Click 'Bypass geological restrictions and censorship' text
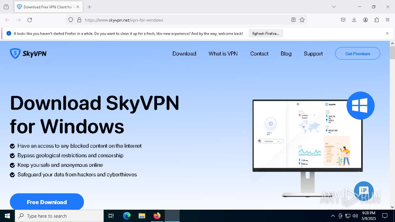 70,155
